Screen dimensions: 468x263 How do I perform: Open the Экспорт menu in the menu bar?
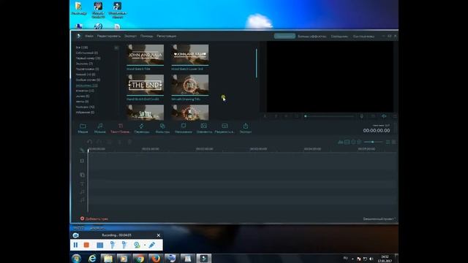pyautogui.click(x=130, y=36)
